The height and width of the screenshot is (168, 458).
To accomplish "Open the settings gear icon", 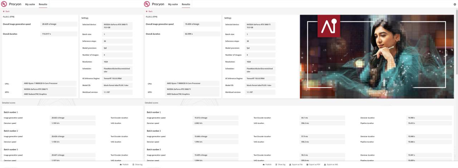I will 455,4.
